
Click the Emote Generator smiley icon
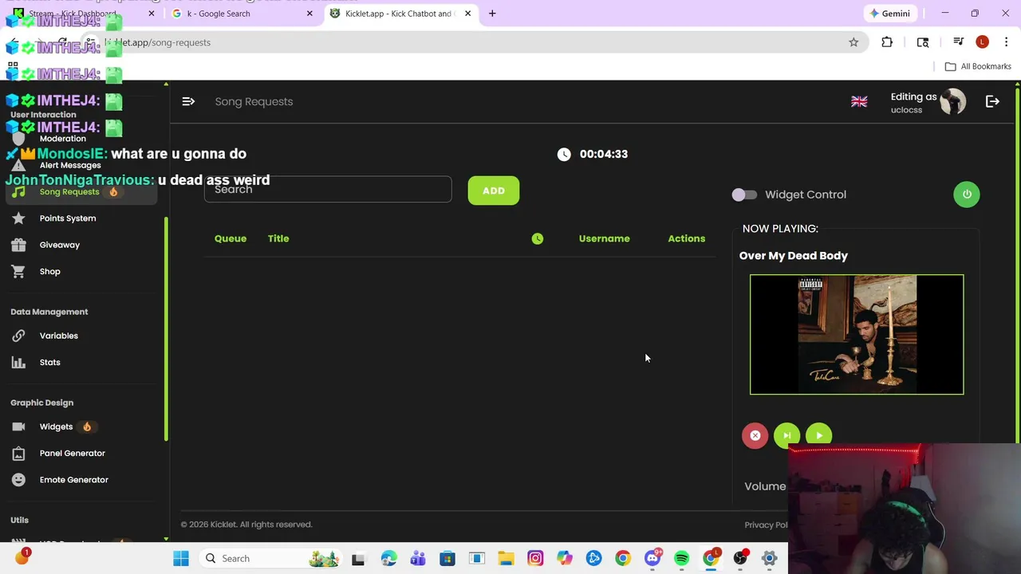(x=18, y=480)
